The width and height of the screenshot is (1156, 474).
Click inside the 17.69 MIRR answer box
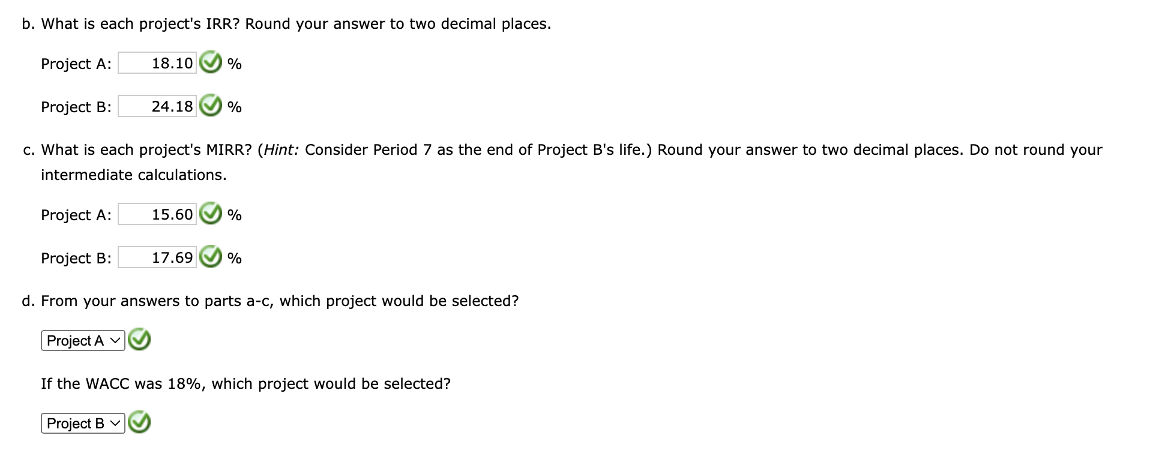(x=157, y=257)
